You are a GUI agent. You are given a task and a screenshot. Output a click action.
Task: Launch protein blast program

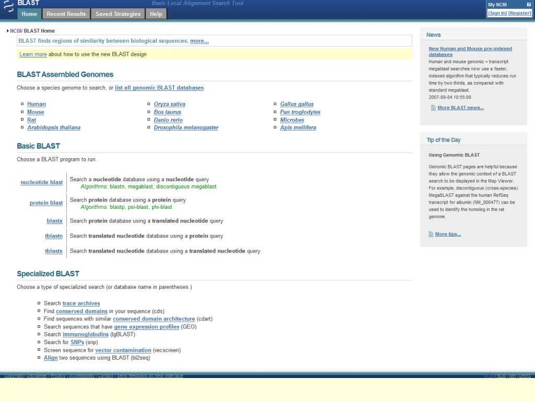click(46, 203)
